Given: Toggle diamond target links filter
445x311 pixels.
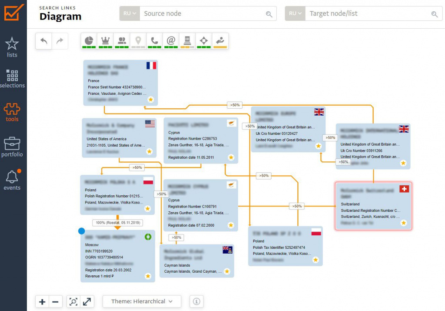Looking at the screenshot, I should click(x=204, y=41).
